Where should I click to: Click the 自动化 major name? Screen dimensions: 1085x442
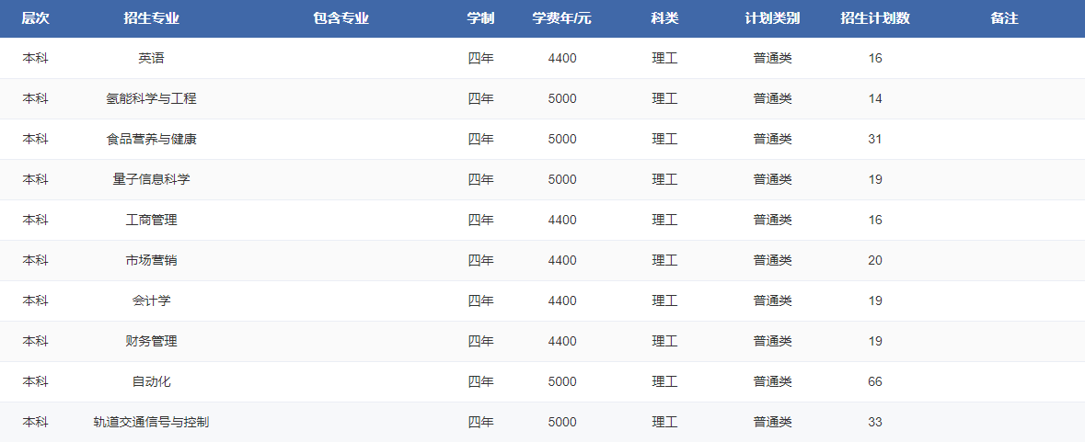tap(151, 381)
